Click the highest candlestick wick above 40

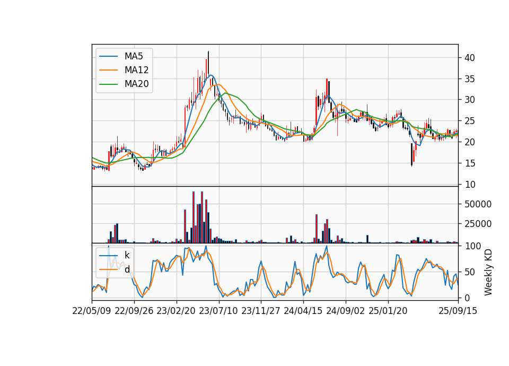coord(208,62)
